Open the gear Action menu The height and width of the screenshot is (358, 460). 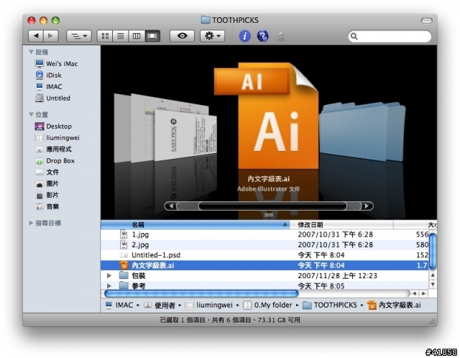[x=213, y=36]
